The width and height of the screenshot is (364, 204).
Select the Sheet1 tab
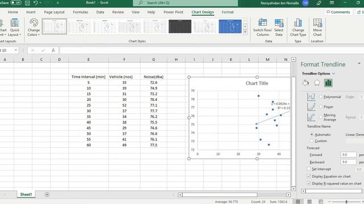pyautogui.click(x=26, y=194)
